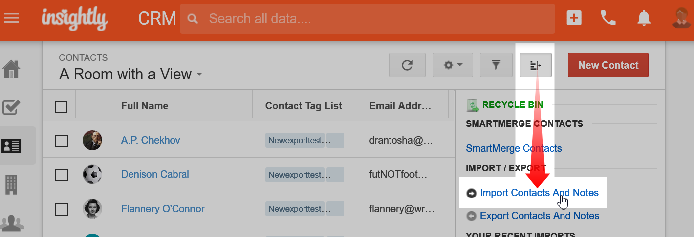The image size is (694, 237).
Task: Click the Search all data field
Action: click(x=367, y=19)
